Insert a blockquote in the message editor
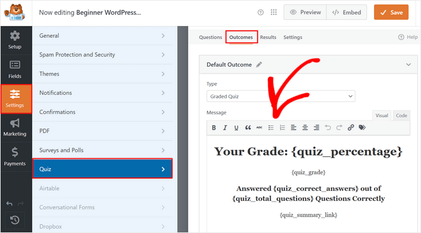This screenshot has width=421, height=233. (x=248, y=128)
